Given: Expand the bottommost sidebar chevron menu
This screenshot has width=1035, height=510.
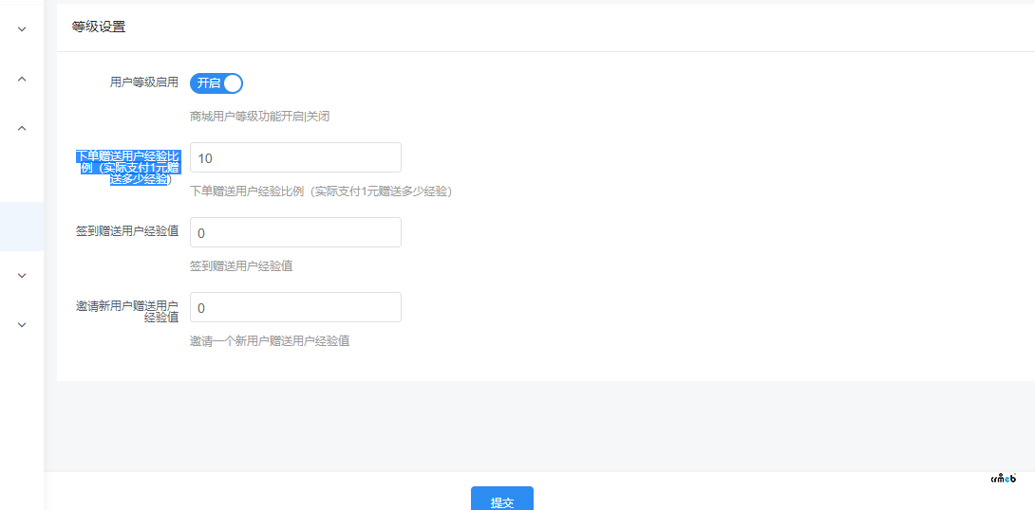Looking at the screenshot, I should click(x=22, y=325).
